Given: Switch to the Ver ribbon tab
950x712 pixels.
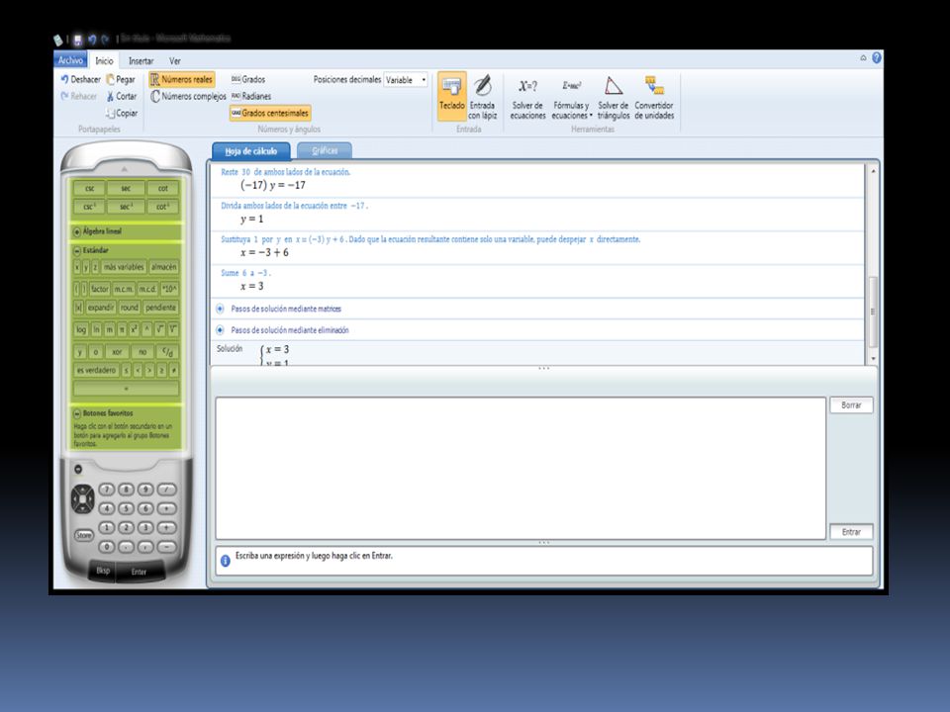Looking at the screenshot, I should pos(175,60).
